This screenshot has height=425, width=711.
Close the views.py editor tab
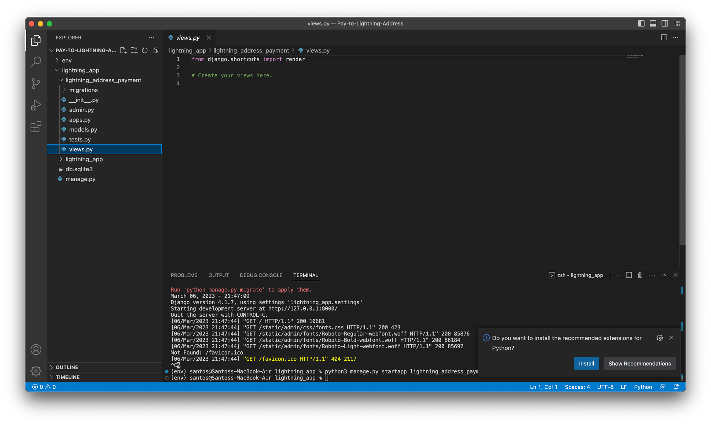209,38
